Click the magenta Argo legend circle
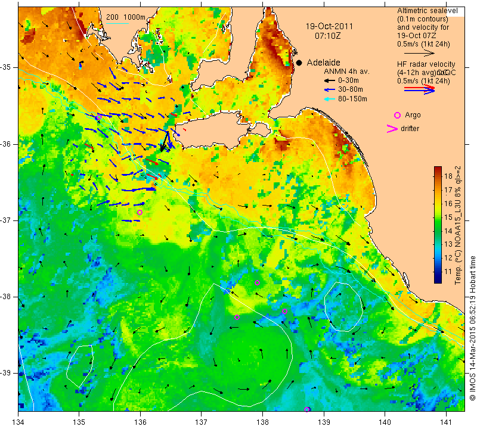Image resolution: width=477 pixels, height=429 pixels. (397, 115)
